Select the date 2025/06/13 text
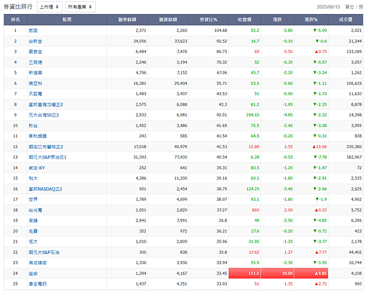This screenshot has height=291, width=366. pos(328,7)
